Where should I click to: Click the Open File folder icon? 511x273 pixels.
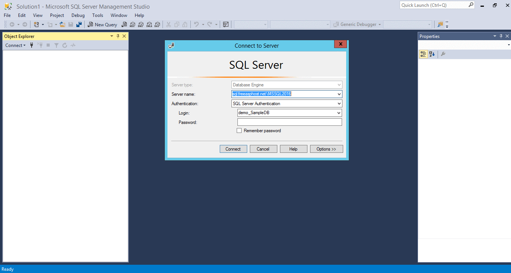pos(63,24)
